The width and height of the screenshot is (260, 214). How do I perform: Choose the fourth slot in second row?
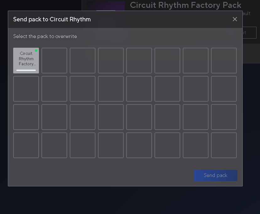coord(111,89)
